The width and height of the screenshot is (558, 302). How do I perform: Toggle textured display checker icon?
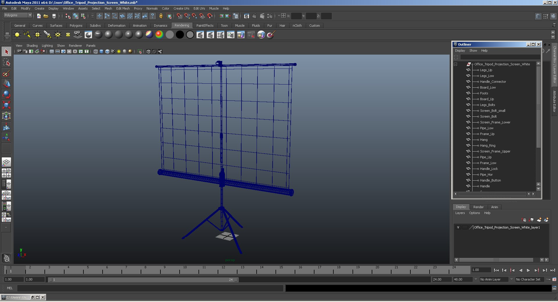click(x=113, y=51)
